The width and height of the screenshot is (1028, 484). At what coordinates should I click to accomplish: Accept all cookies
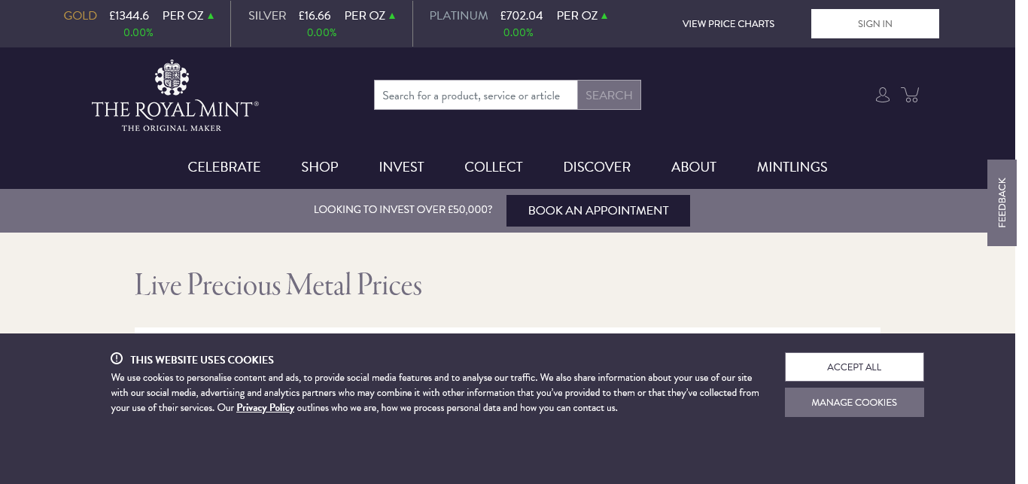[x=854, y=367]
